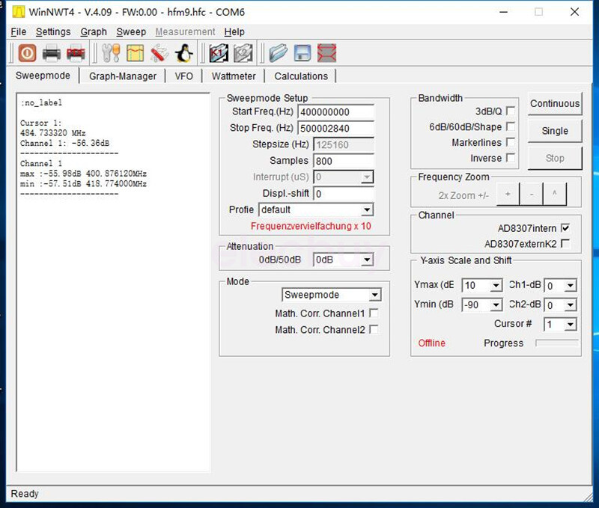Image resolution: width=599 pixels, height=508 pixels.
Task: Select the K1 channel graph icon
Action: point(217,52)
